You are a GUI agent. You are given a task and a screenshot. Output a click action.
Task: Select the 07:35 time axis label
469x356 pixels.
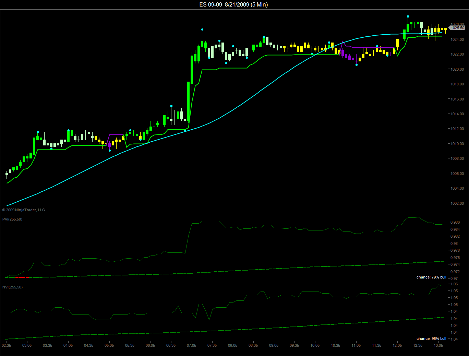coord(212,345)
